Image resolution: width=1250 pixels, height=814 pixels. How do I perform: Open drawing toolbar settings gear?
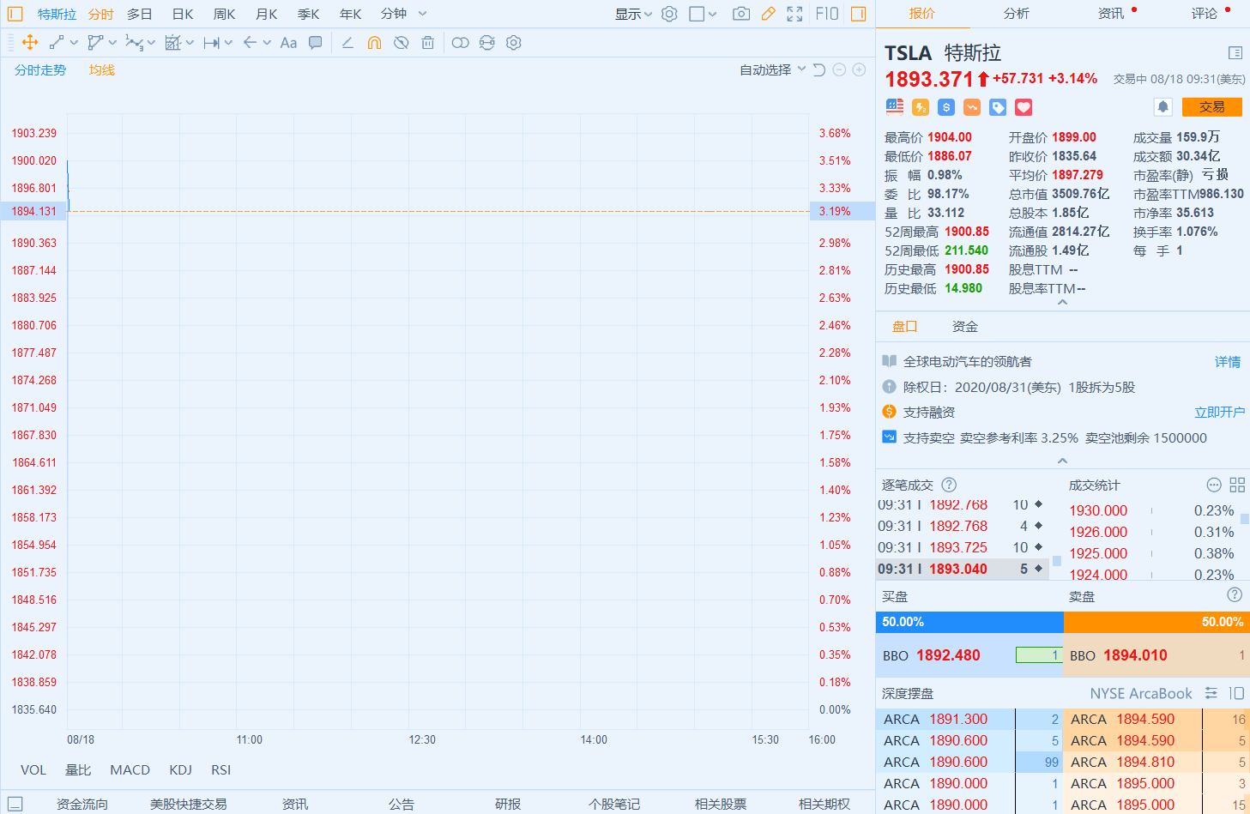514,43
